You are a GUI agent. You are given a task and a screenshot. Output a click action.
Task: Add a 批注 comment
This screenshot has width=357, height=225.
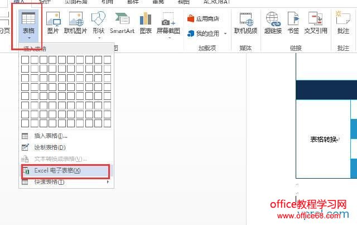point(344,23)
